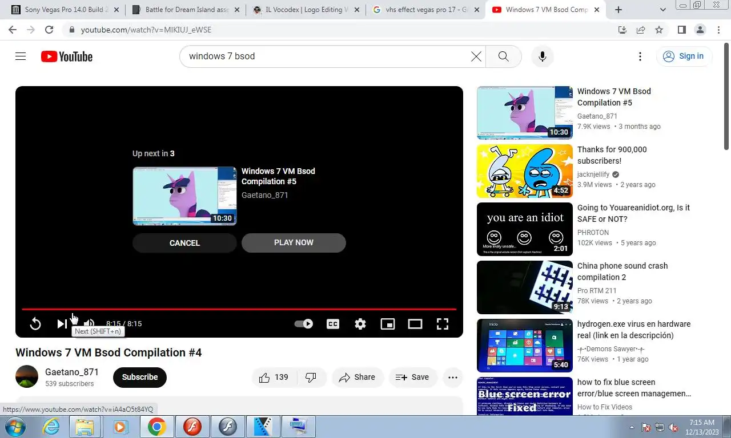Open Thanks for 900,000 subscribers video title

coord(612,155)
